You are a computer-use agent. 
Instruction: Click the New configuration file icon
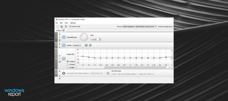[x=58, y=26]
